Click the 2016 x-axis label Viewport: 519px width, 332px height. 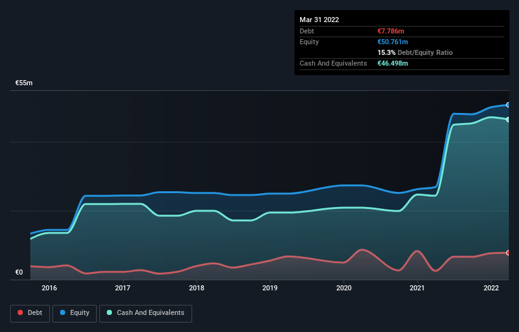(49, 288)
